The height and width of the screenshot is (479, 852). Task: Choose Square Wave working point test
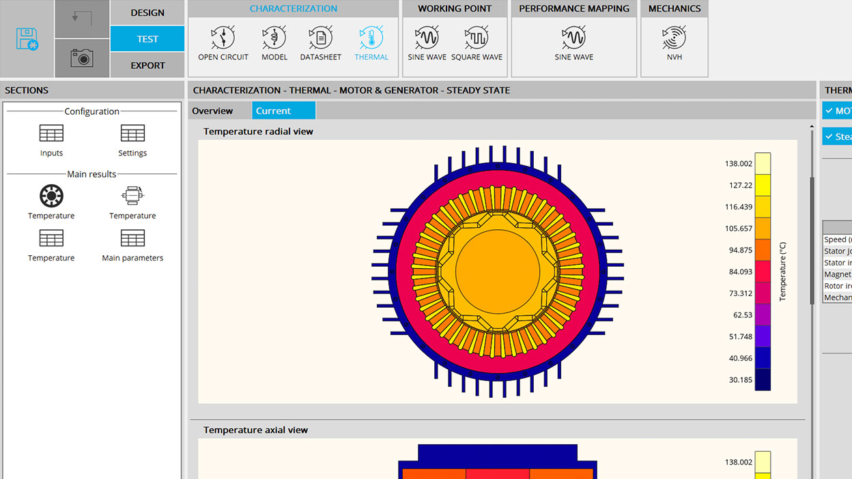pos(477,44)
